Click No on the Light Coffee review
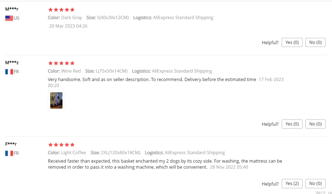The width and height of the screenshot is (332, 194). click(x=315, y=184)
